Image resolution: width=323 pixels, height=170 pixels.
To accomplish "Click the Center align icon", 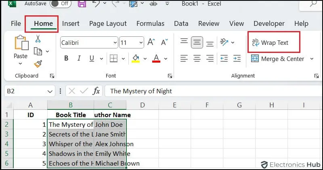I will pos(197,59).
